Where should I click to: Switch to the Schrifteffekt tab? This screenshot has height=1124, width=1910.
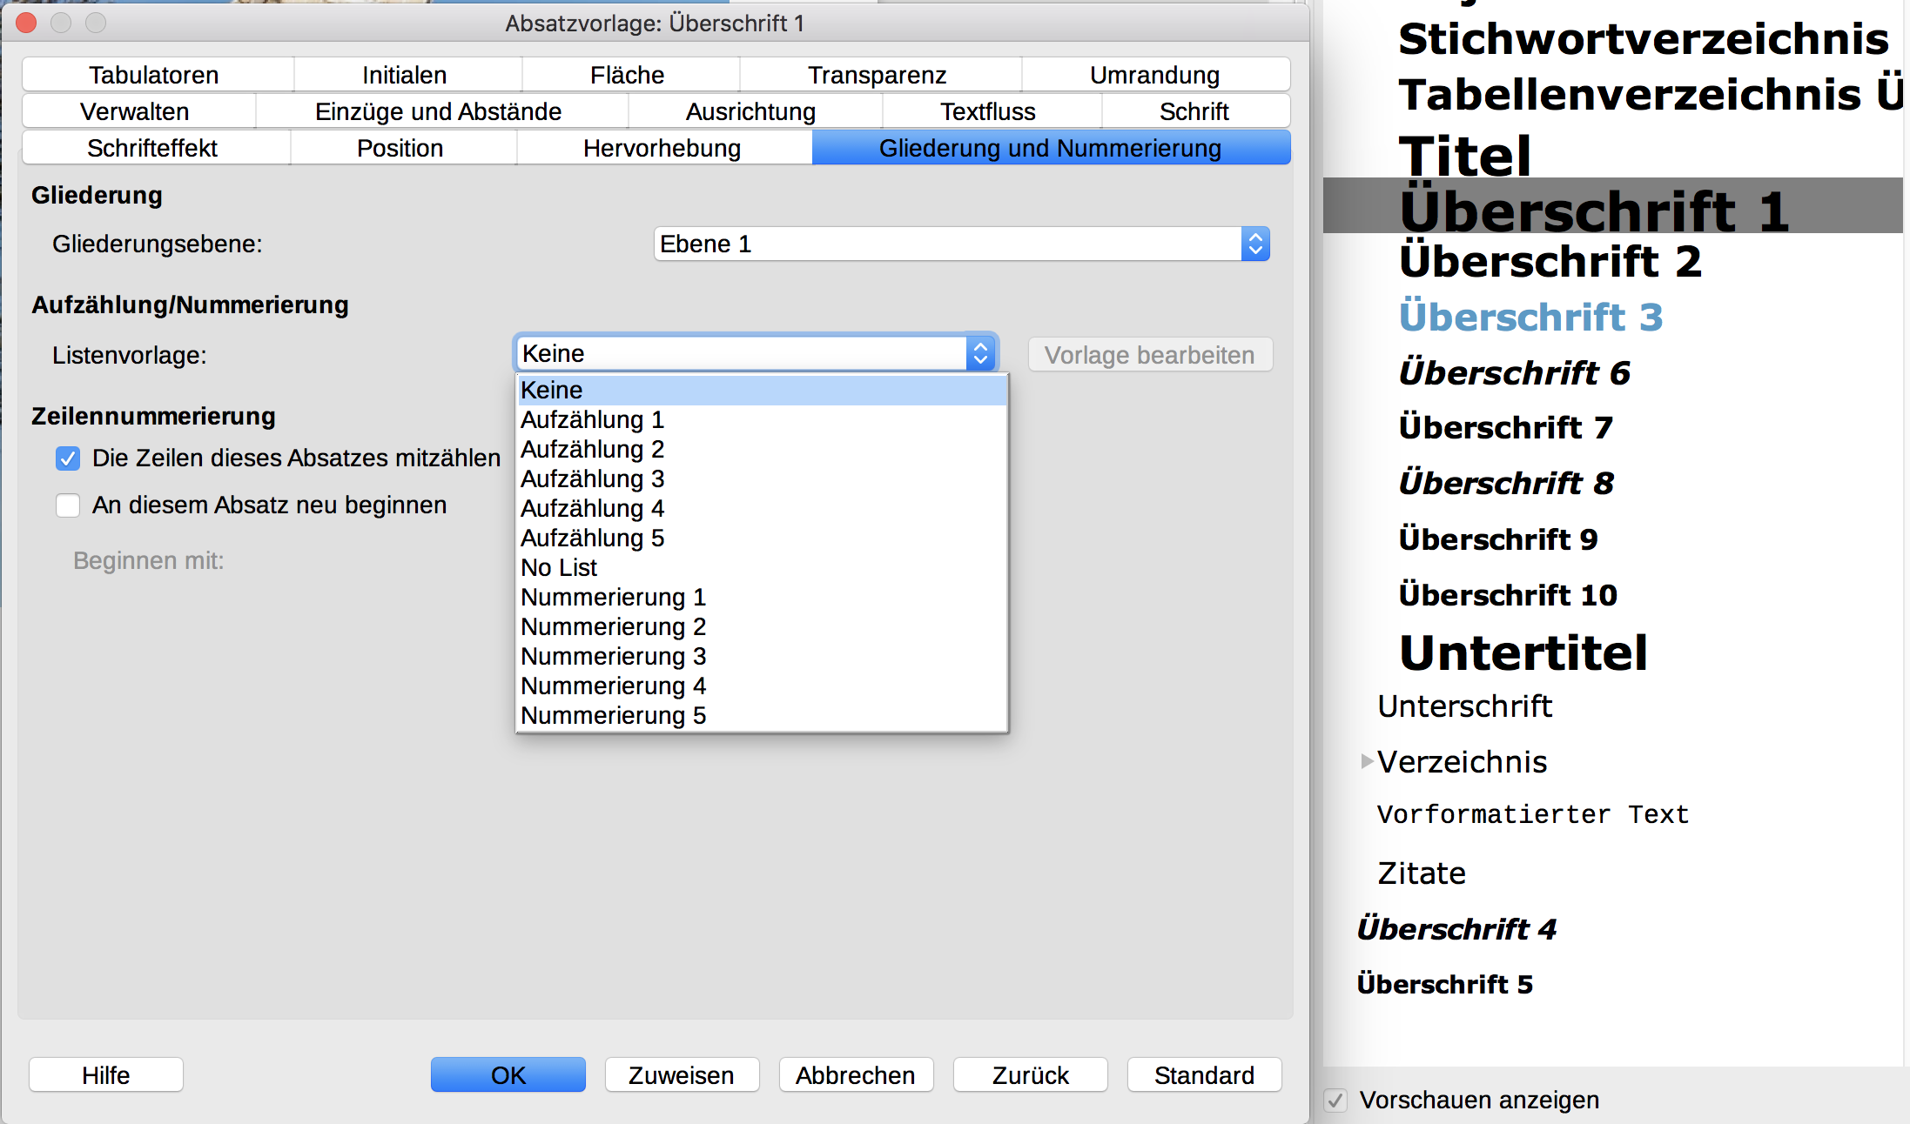(x=152, y=149)
